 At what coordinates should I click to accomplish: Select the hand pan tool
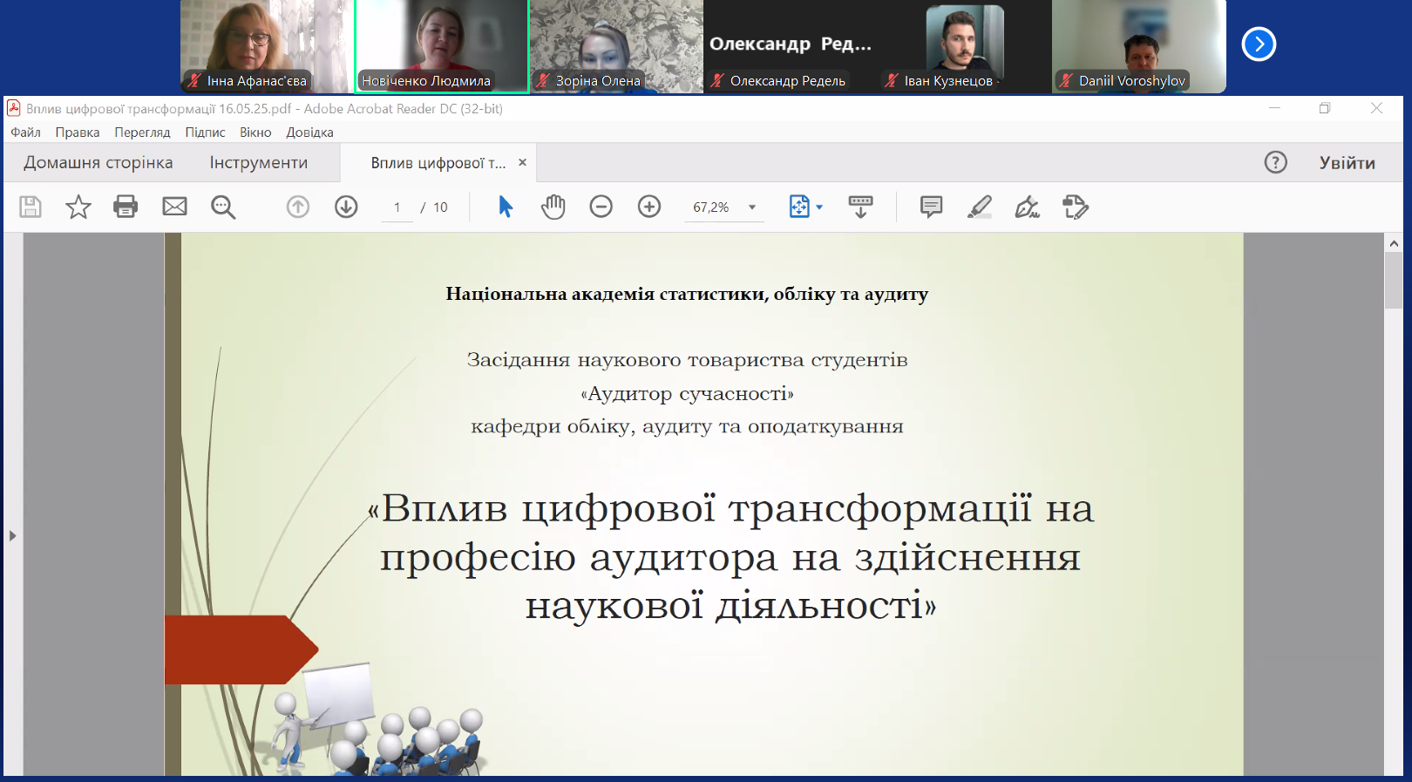pos(553,207)
